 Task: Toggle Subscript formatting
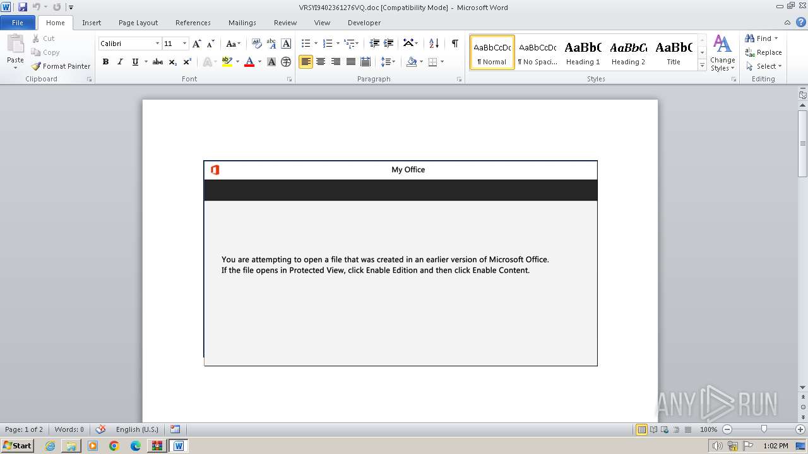pos(172,62)
